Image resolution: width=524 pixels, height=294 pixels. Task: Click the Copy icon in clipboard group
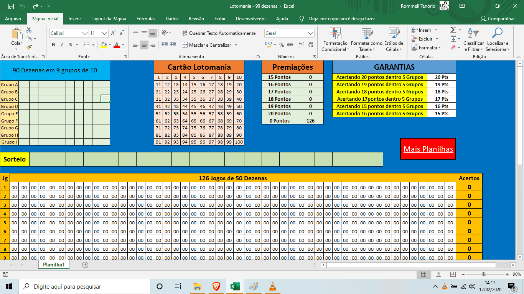point(29,39)
